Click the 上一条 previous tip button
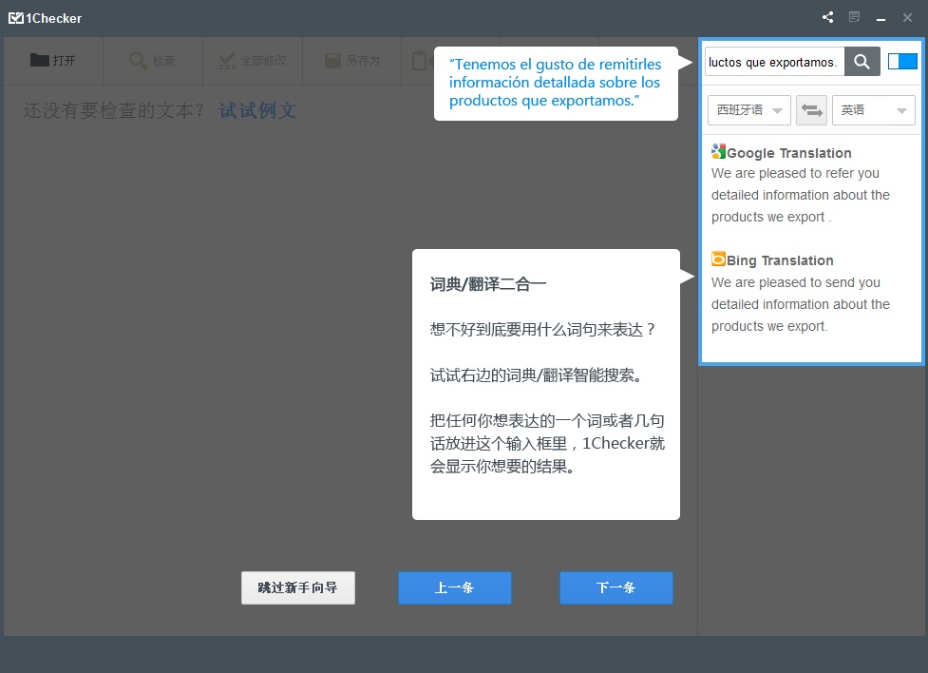The height and width of the screenshot is (673, 928). coord(454,587)
